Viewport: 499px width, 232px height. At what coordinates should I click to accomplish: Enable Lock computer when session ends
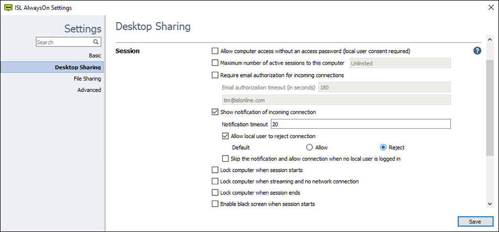pyautogui.click(x=215, y=193)
